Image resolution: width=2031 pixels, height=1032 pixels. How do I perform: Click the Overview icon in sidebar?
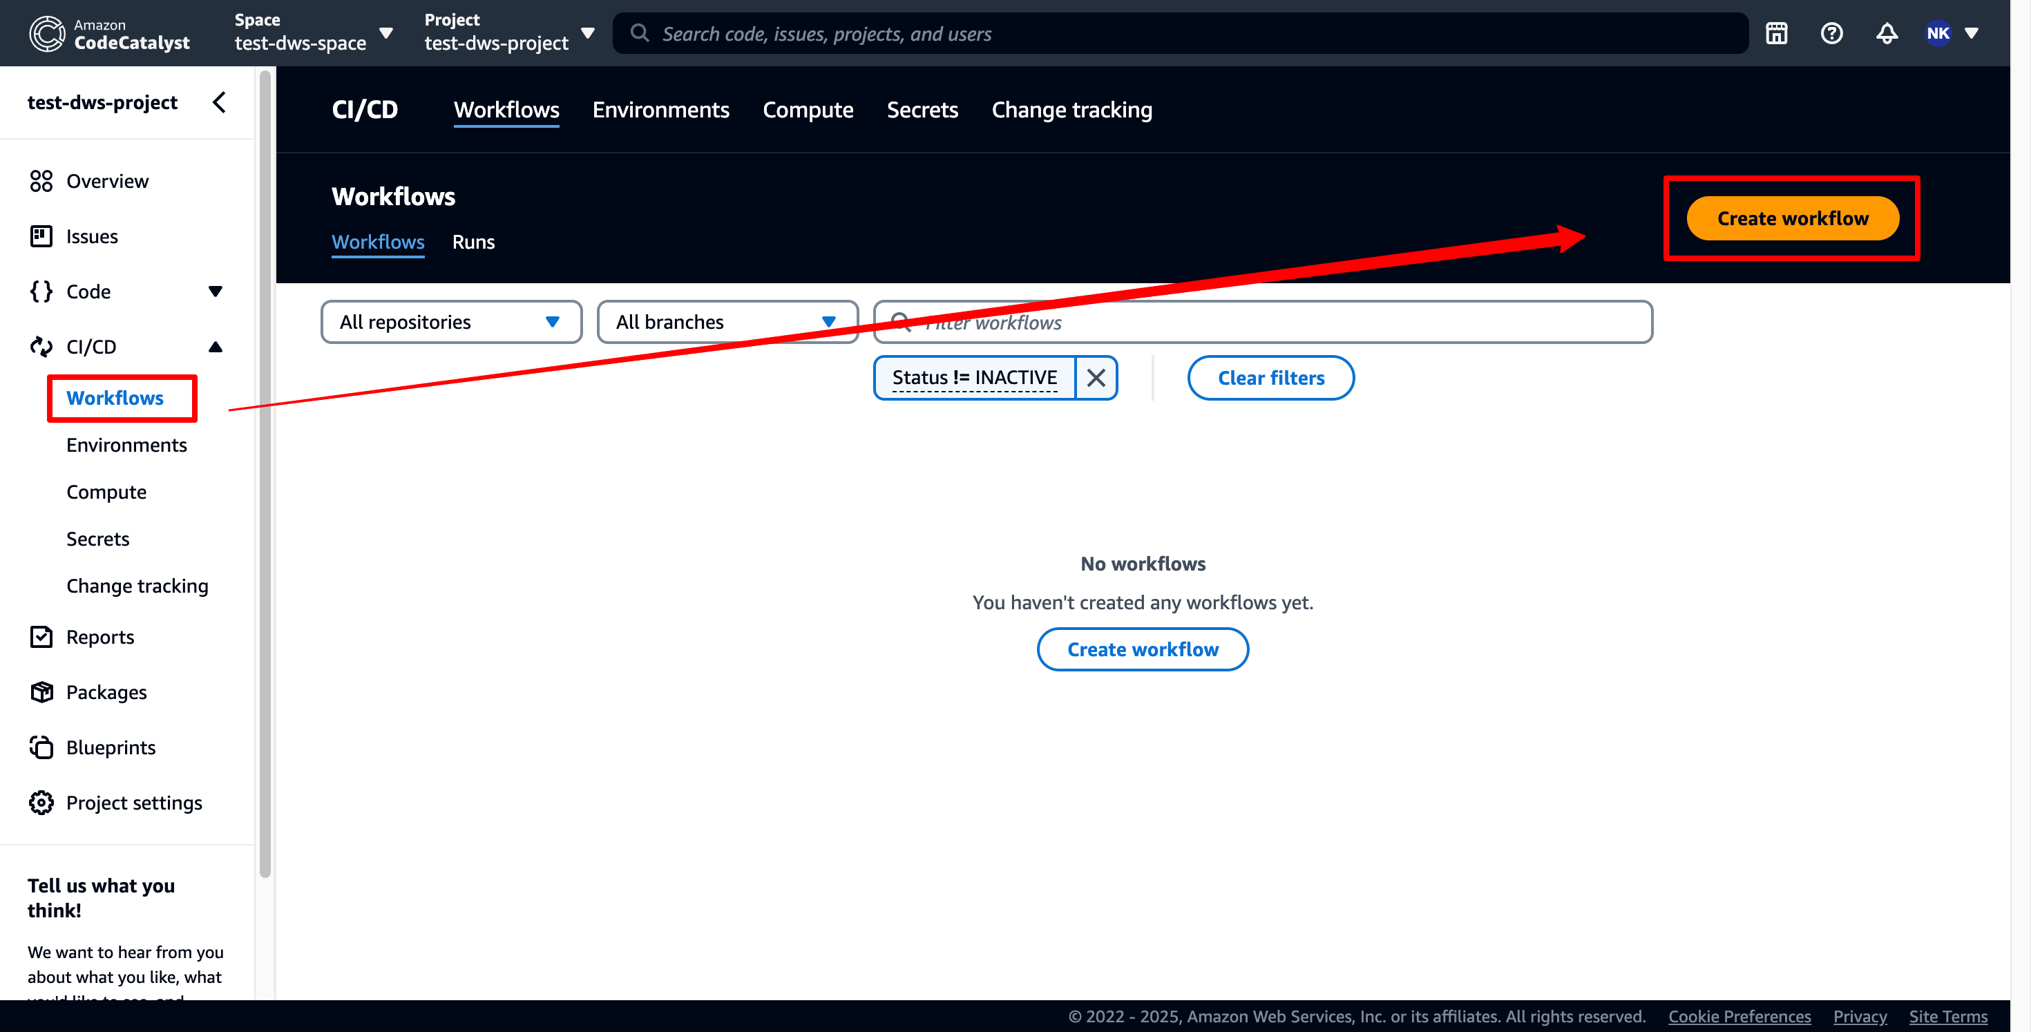pyautogui.click(x=41, y=182)
